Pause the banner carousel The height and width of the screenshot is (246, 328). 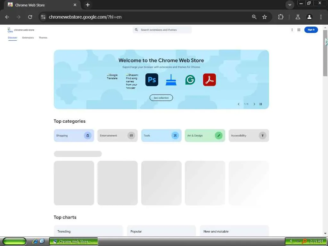(261, 104)
